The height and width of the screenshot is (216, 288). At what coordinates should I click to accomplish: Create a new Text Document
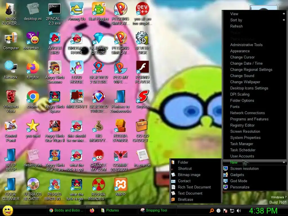(196, 193)
